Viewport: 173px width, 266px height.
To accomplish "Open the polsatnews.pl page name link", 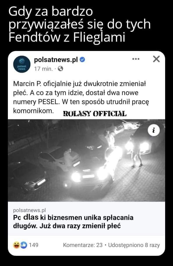I will (x=56, y=60).
